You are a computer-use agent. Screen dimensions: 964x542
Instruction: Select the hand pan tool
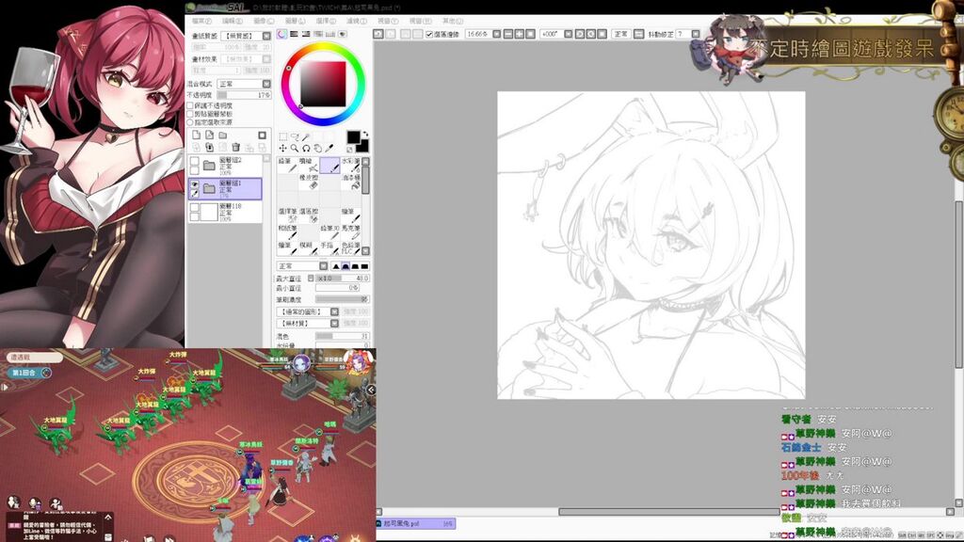coord(318,148)
